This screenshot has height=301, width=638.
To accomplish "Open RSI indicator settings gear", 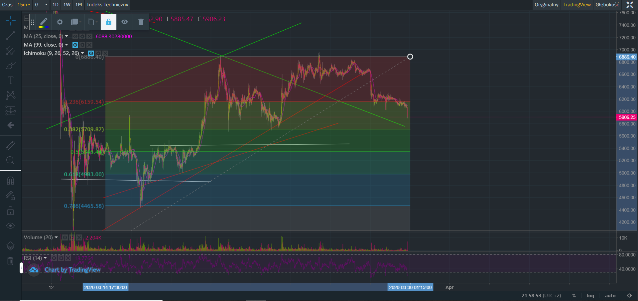I will (61, 258).
